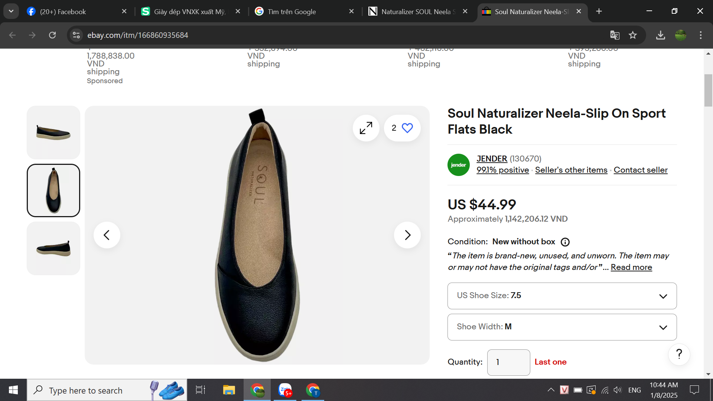The image size is (713, 401).
Task: Open Shoe Width dropdown
Action: 562,327
